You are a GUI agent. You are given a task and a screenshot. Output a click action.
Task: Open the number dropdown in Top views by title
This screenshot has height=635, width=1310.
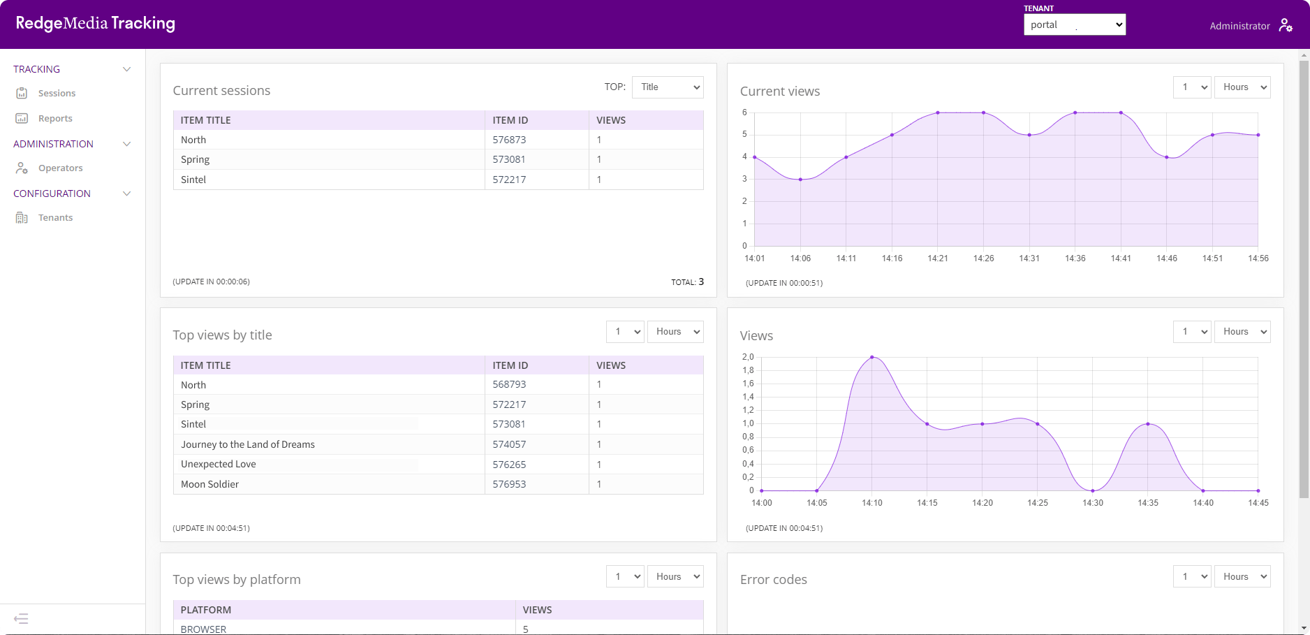625,332
